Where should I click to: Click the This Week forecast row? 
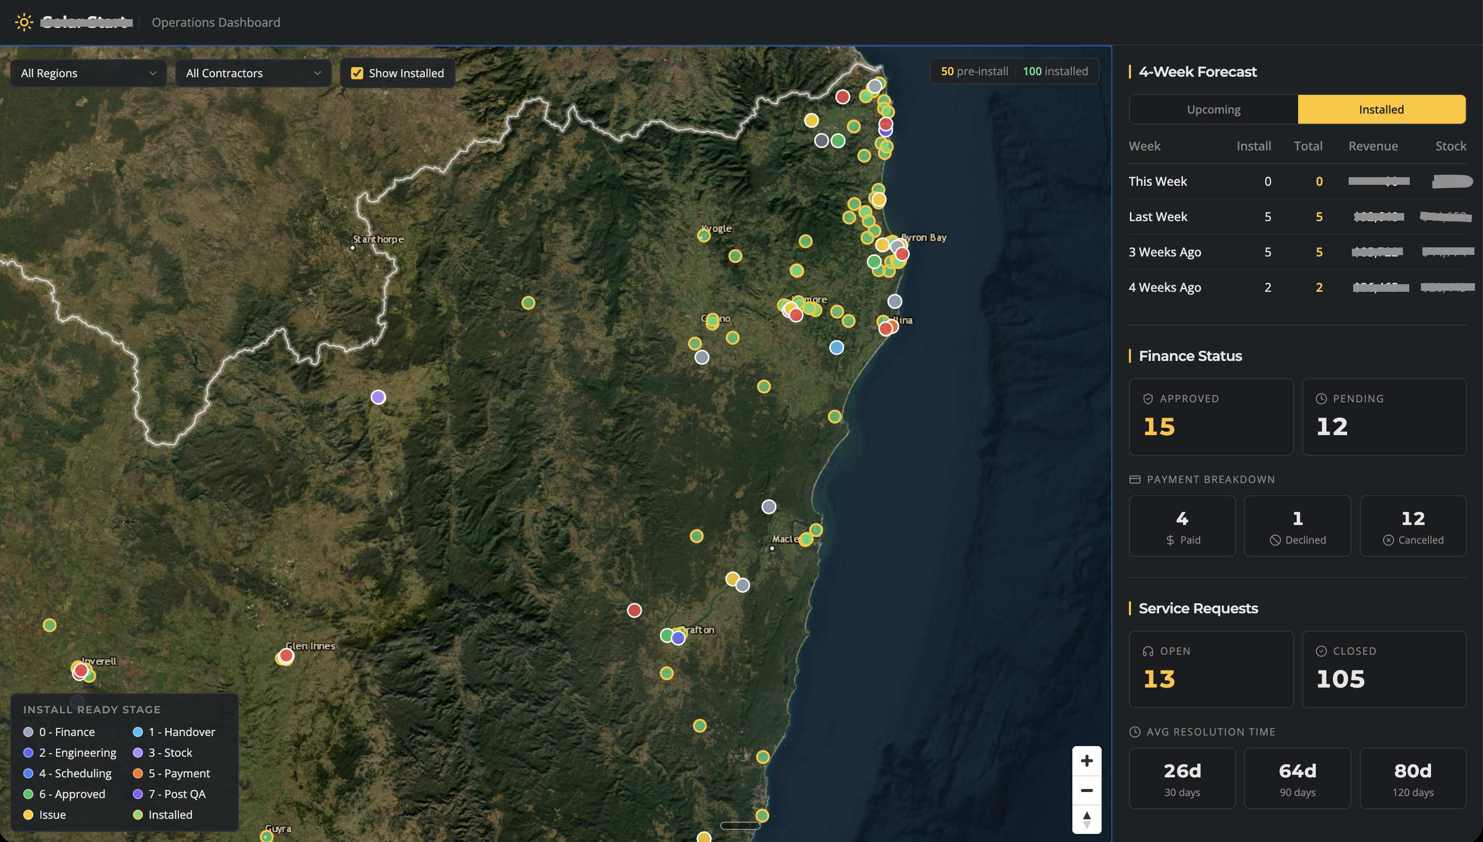[1297, 182]
